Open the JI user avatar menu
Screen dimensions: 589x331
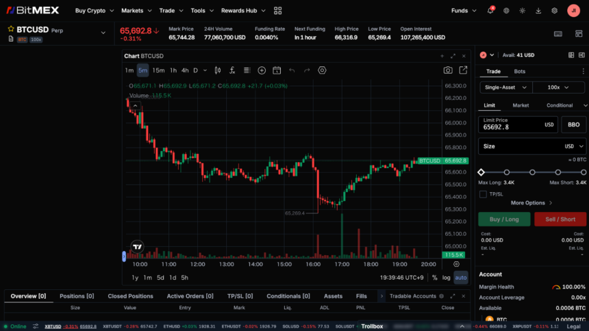[574, 11]
